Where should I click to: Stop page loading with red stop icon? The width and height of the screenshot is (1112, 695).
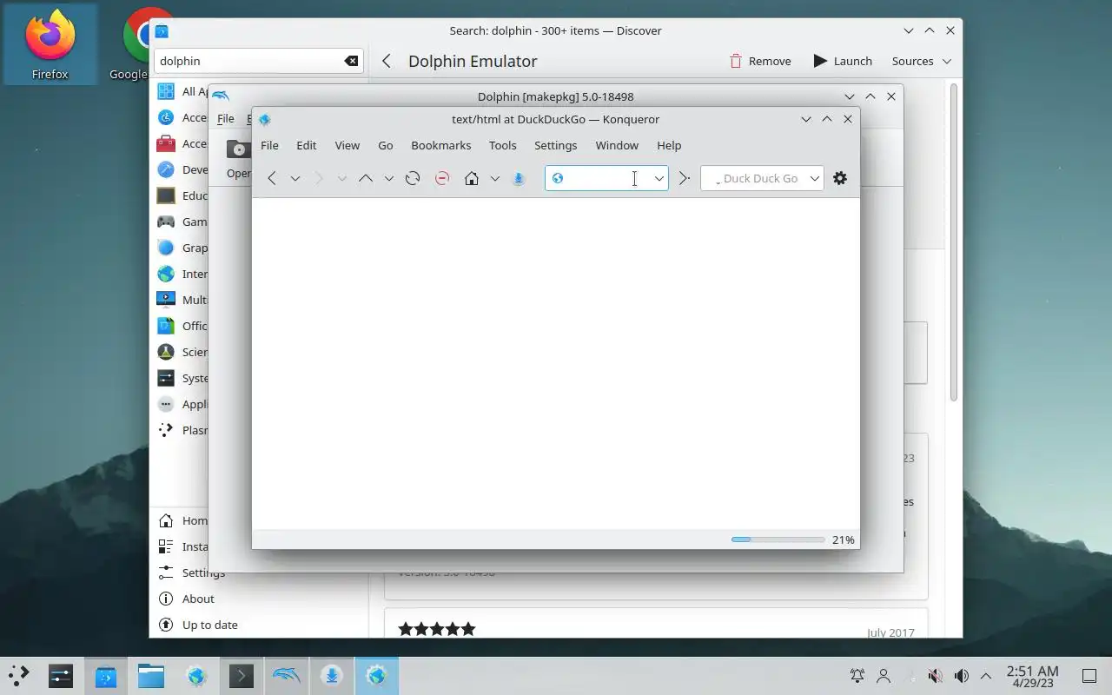pyautogui.click(x=442, y=178)
